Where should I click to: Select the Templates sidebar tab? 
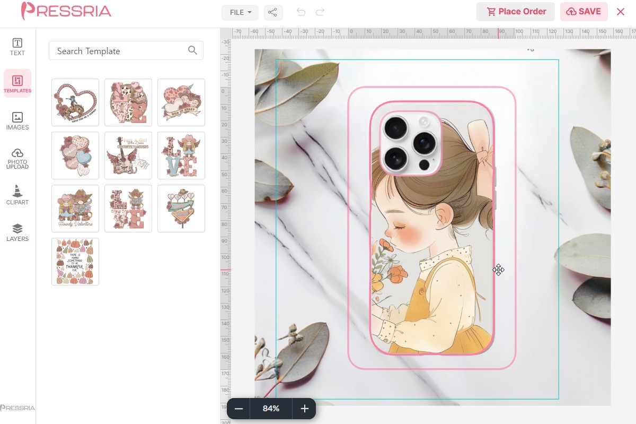pos(17,83)
